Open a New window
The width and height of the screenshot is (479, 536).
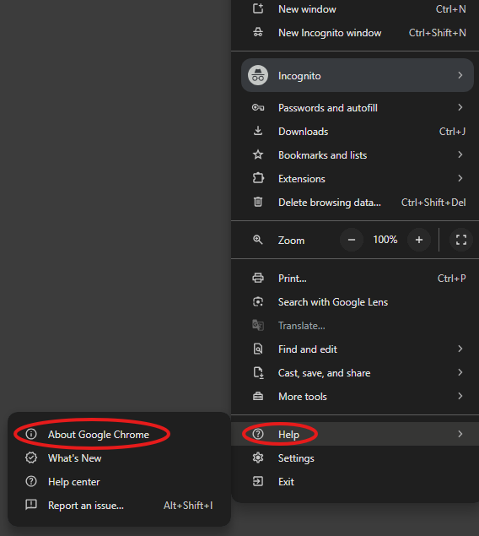(355, 9)
